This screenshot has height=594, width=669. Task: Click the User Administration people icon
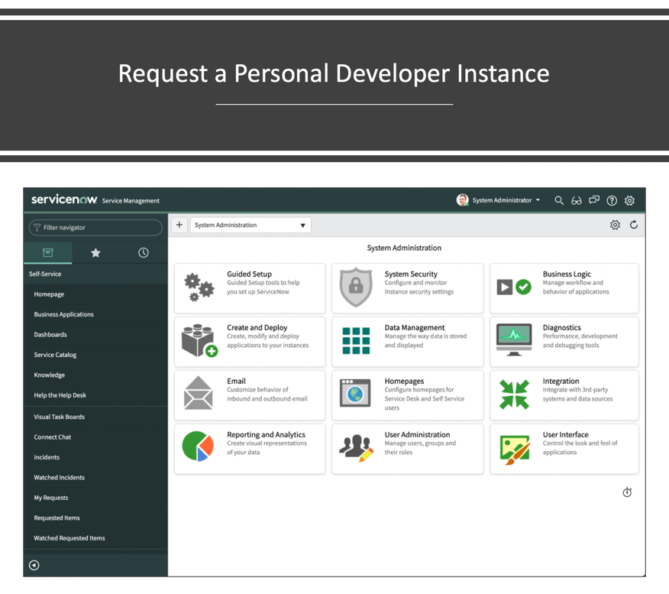click(x=356, y=448)
